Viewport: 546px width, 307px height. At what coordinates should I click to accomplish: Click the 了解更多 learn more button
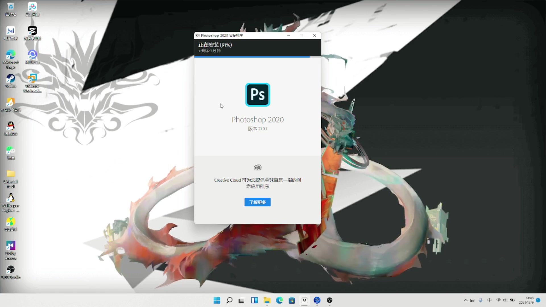click(x=257, y=202)
